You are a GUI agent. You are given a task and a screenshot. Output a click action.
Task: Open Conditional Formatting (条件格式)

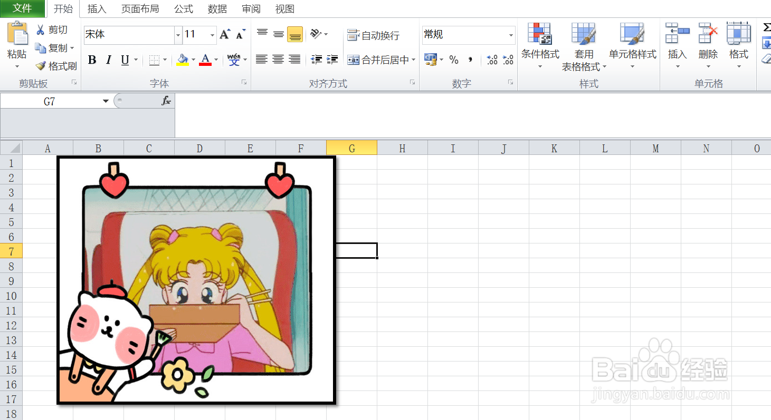pos(540,46)
